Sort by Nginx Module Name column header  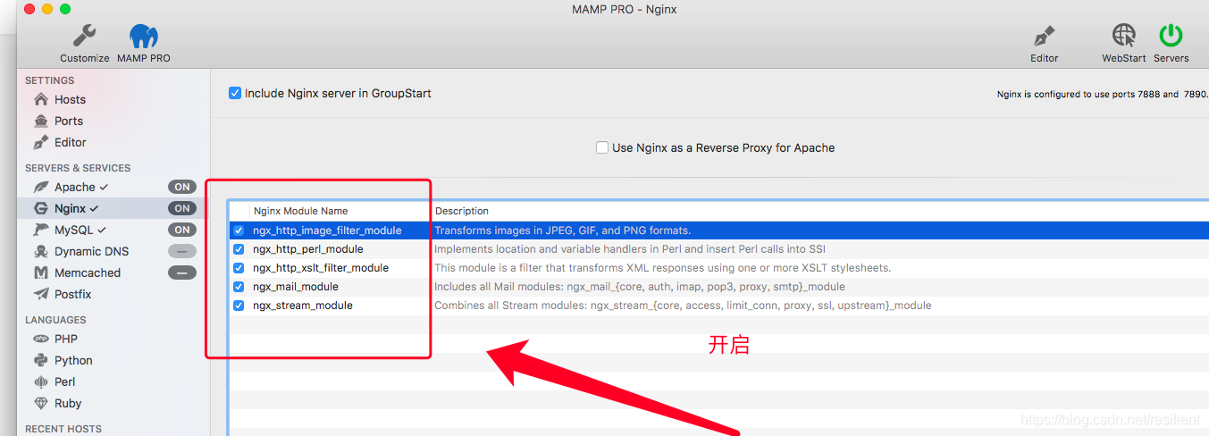300,211
